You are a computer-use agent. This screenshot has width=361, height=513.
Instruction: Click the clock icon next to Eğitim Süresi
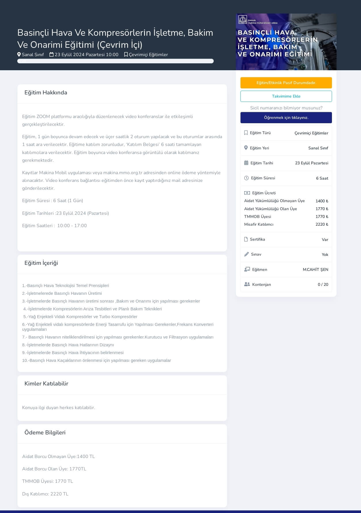(247, 178)
